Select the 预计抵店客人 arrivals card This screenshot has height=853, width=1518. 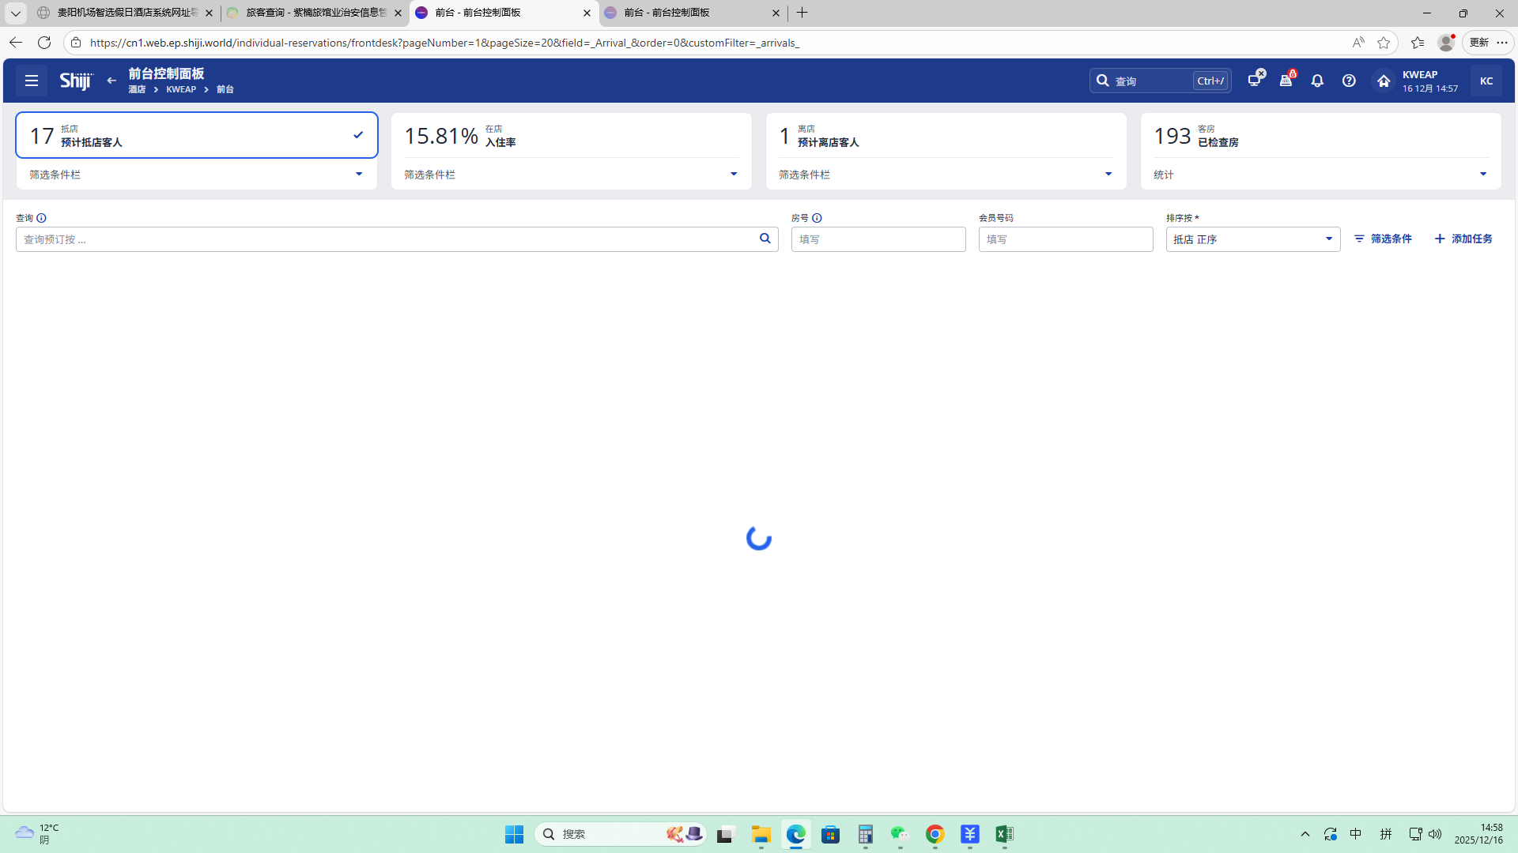(x=196, y=136)
